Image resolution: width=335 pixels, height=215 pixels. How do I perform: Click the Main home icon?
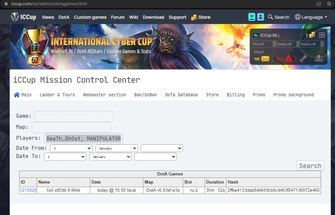click(x=17, y=95)
